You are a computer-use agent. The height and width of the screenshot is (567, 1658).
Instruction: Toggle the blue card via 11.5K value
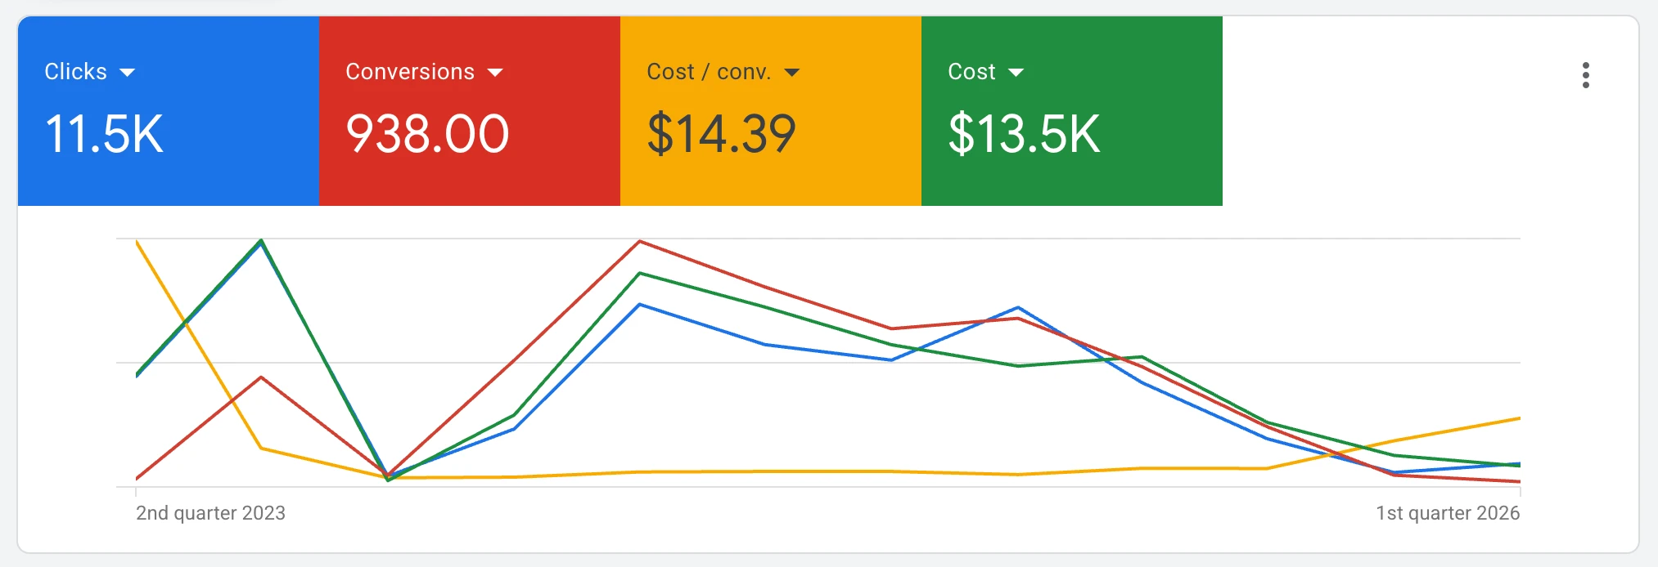tap(104, 134)
